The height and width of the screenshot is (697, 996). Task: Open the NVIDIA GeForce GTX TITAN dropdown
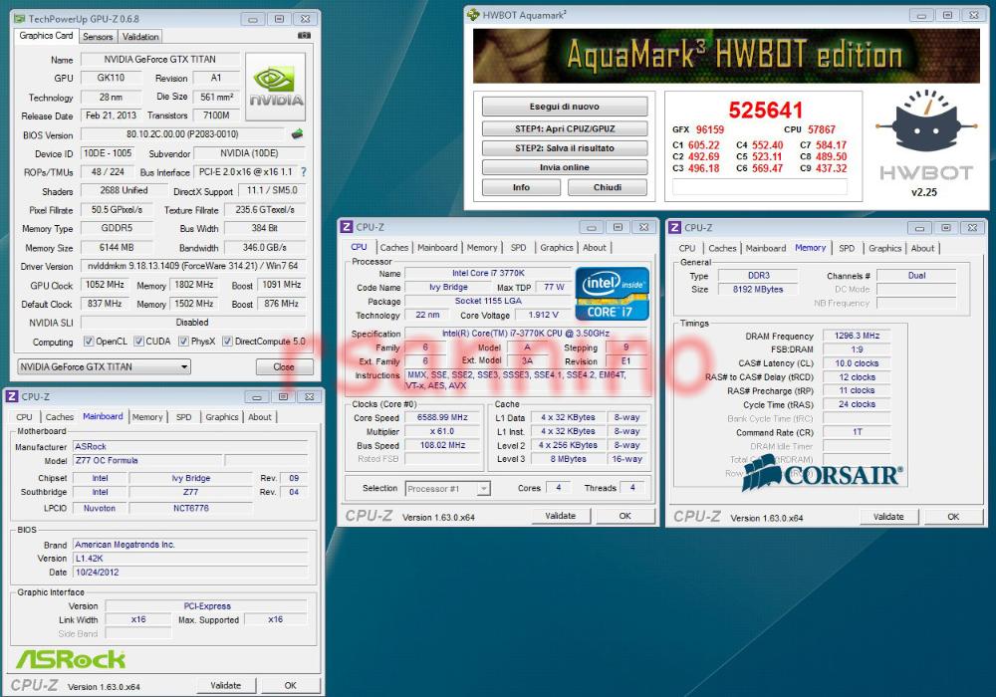pos(105,366)
